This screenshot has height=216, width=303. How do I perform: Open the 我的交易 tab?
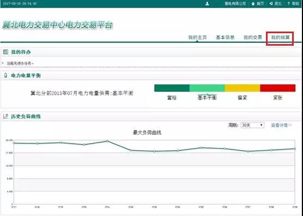point(253,37)
